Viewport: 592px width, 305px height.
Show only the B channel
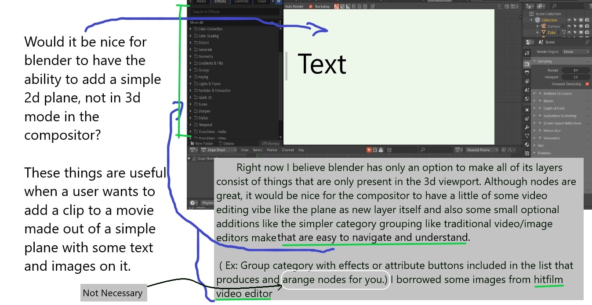[x=365, y=7]
